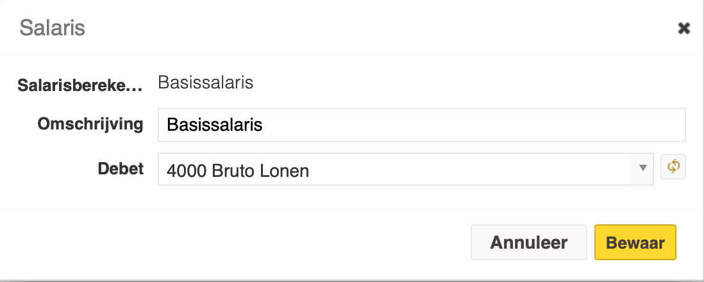The height and width of the screenshot is (282, 704).
Task: Click the grey triangle in Debet selector
Action: tap(642, 168)
